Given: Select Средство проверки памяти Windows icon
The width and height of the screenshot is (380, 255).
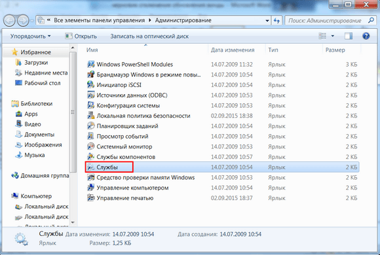Looking at the screenshot, I should pos(91,177).
